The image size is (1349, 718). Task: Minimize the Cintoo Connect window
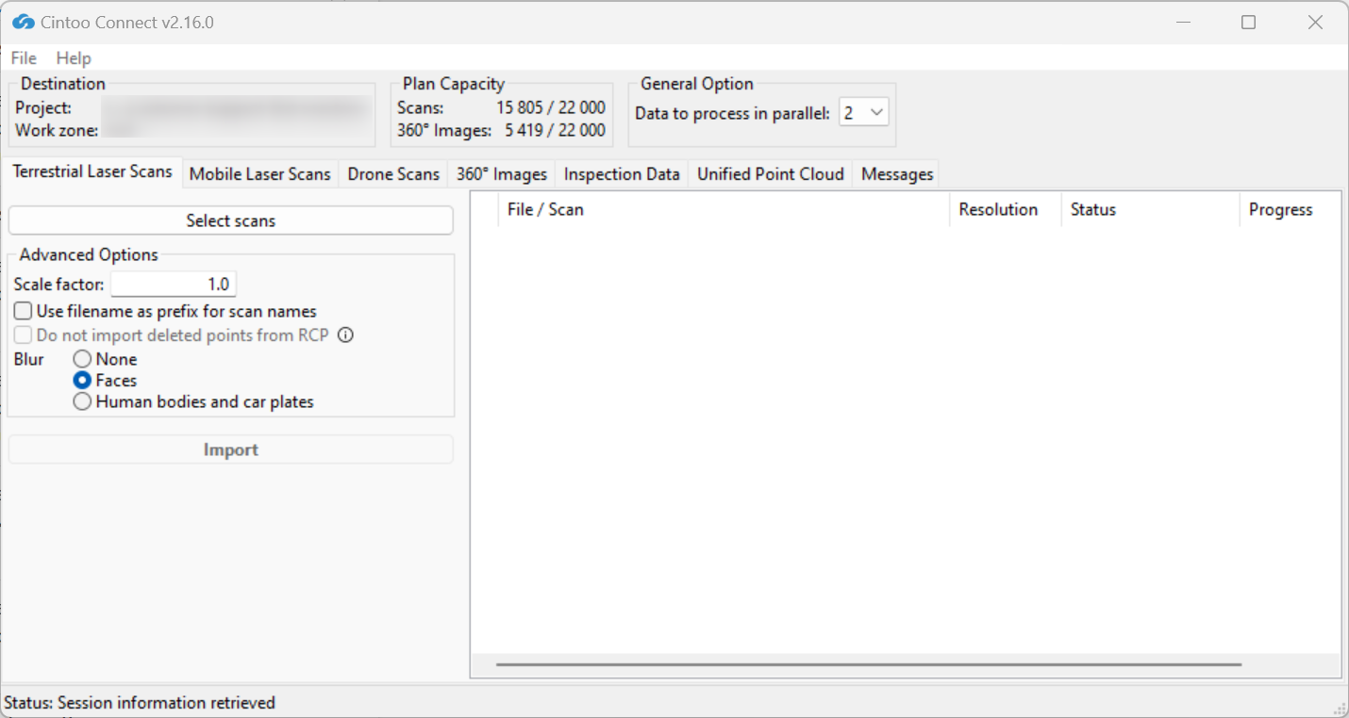point(1182,22)
